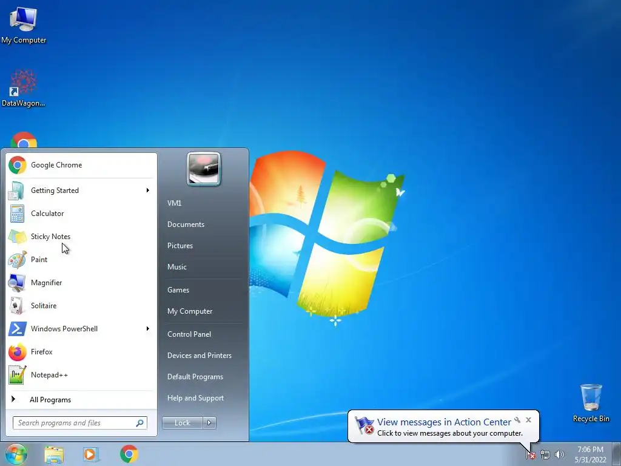Open the shutdown options arrow beside Lock
The height and width of the screenshot is (466, 621).
coord(209,423)
